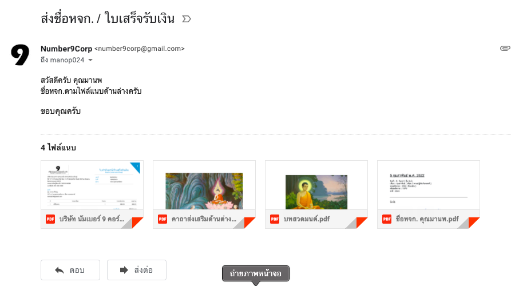Open the ชื่อหจก. คุณมานพ document thumbnail

coord(428,185)
